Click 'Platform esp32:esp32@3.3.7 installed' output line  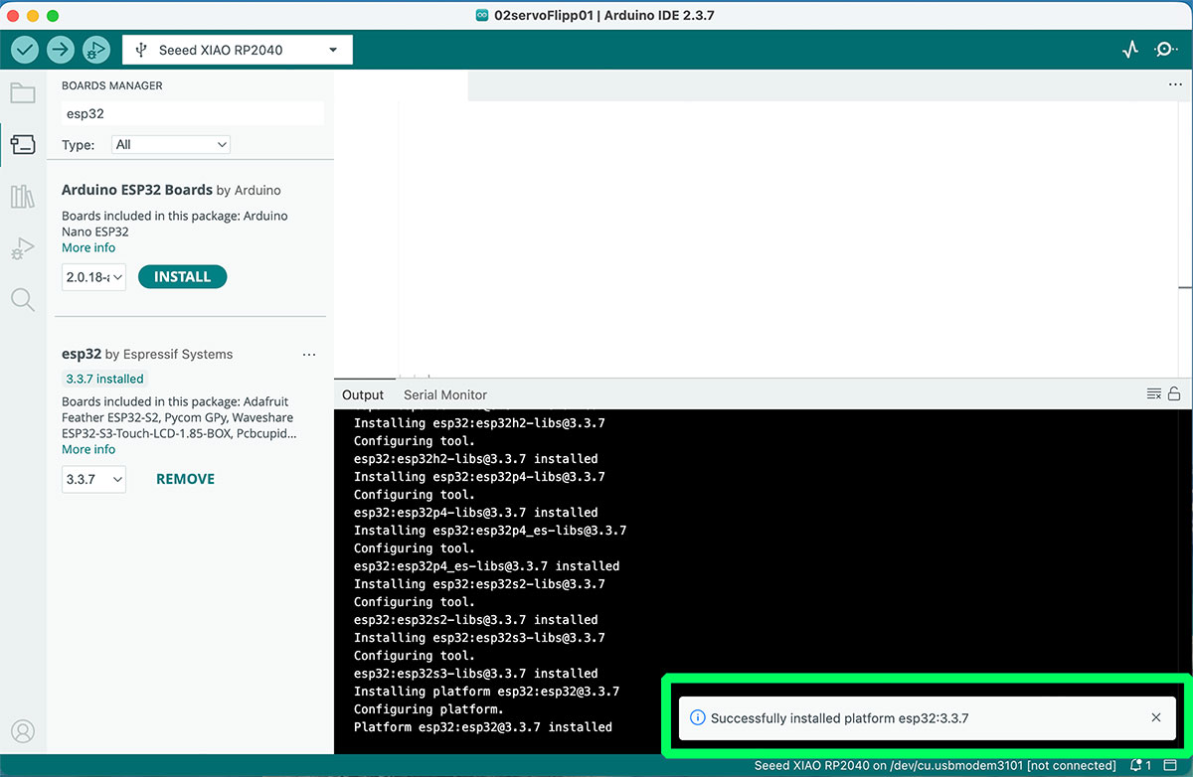[483, 727]
